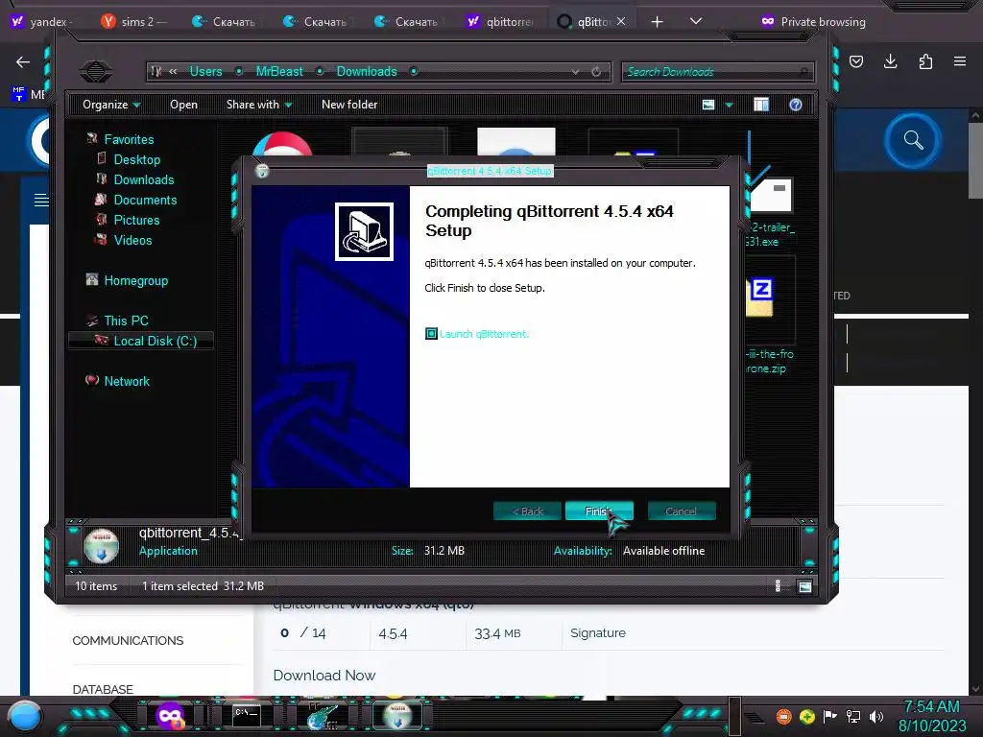Click Finish to close qBittorrent Setup
Image resolution: width=983 pixels, height=737 pixels.
click(599, 511)
